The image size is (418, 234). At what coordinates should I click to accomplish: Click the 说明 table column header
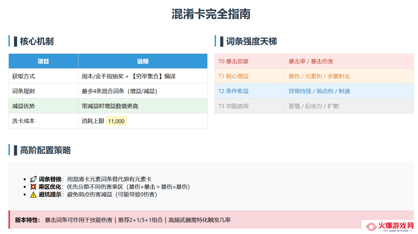point(143,61)
